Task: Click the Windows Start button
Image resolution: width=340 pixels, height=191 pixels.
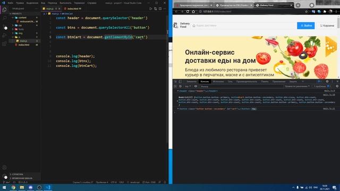Action: 4,187
